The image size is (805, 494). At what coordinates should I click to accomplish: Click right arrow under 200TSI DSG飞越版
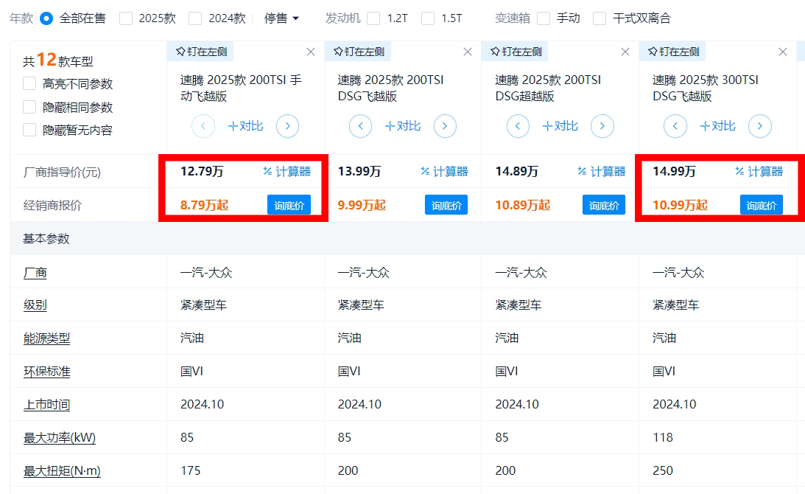pyautogui.click(x=445, y=127)
